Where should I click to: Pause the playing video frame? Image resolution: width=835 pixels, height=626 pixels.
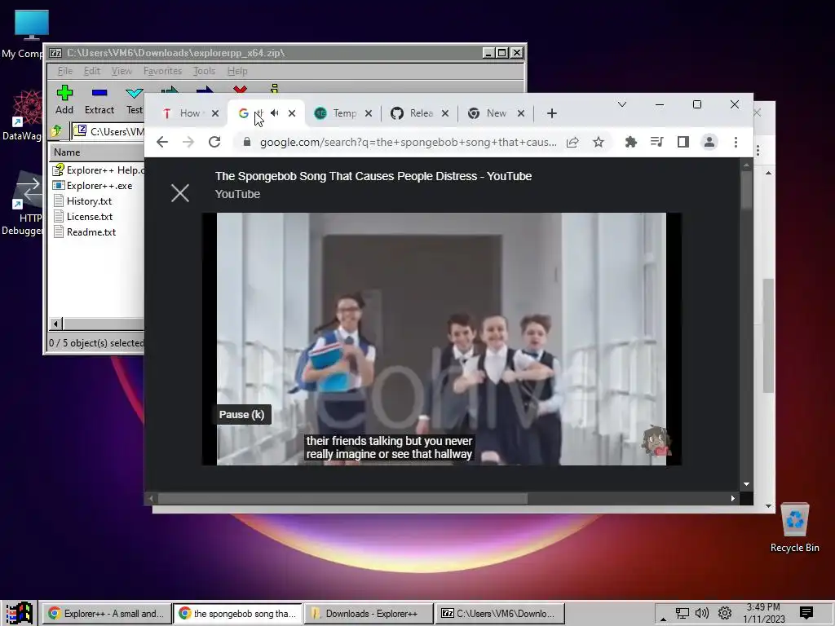click(x=441, y=339)
